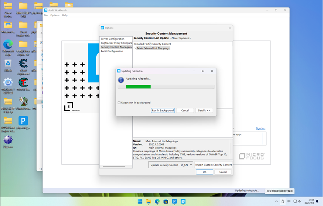Select the Cheat Engine 6.8.1 desktop folder

[23, 28]
